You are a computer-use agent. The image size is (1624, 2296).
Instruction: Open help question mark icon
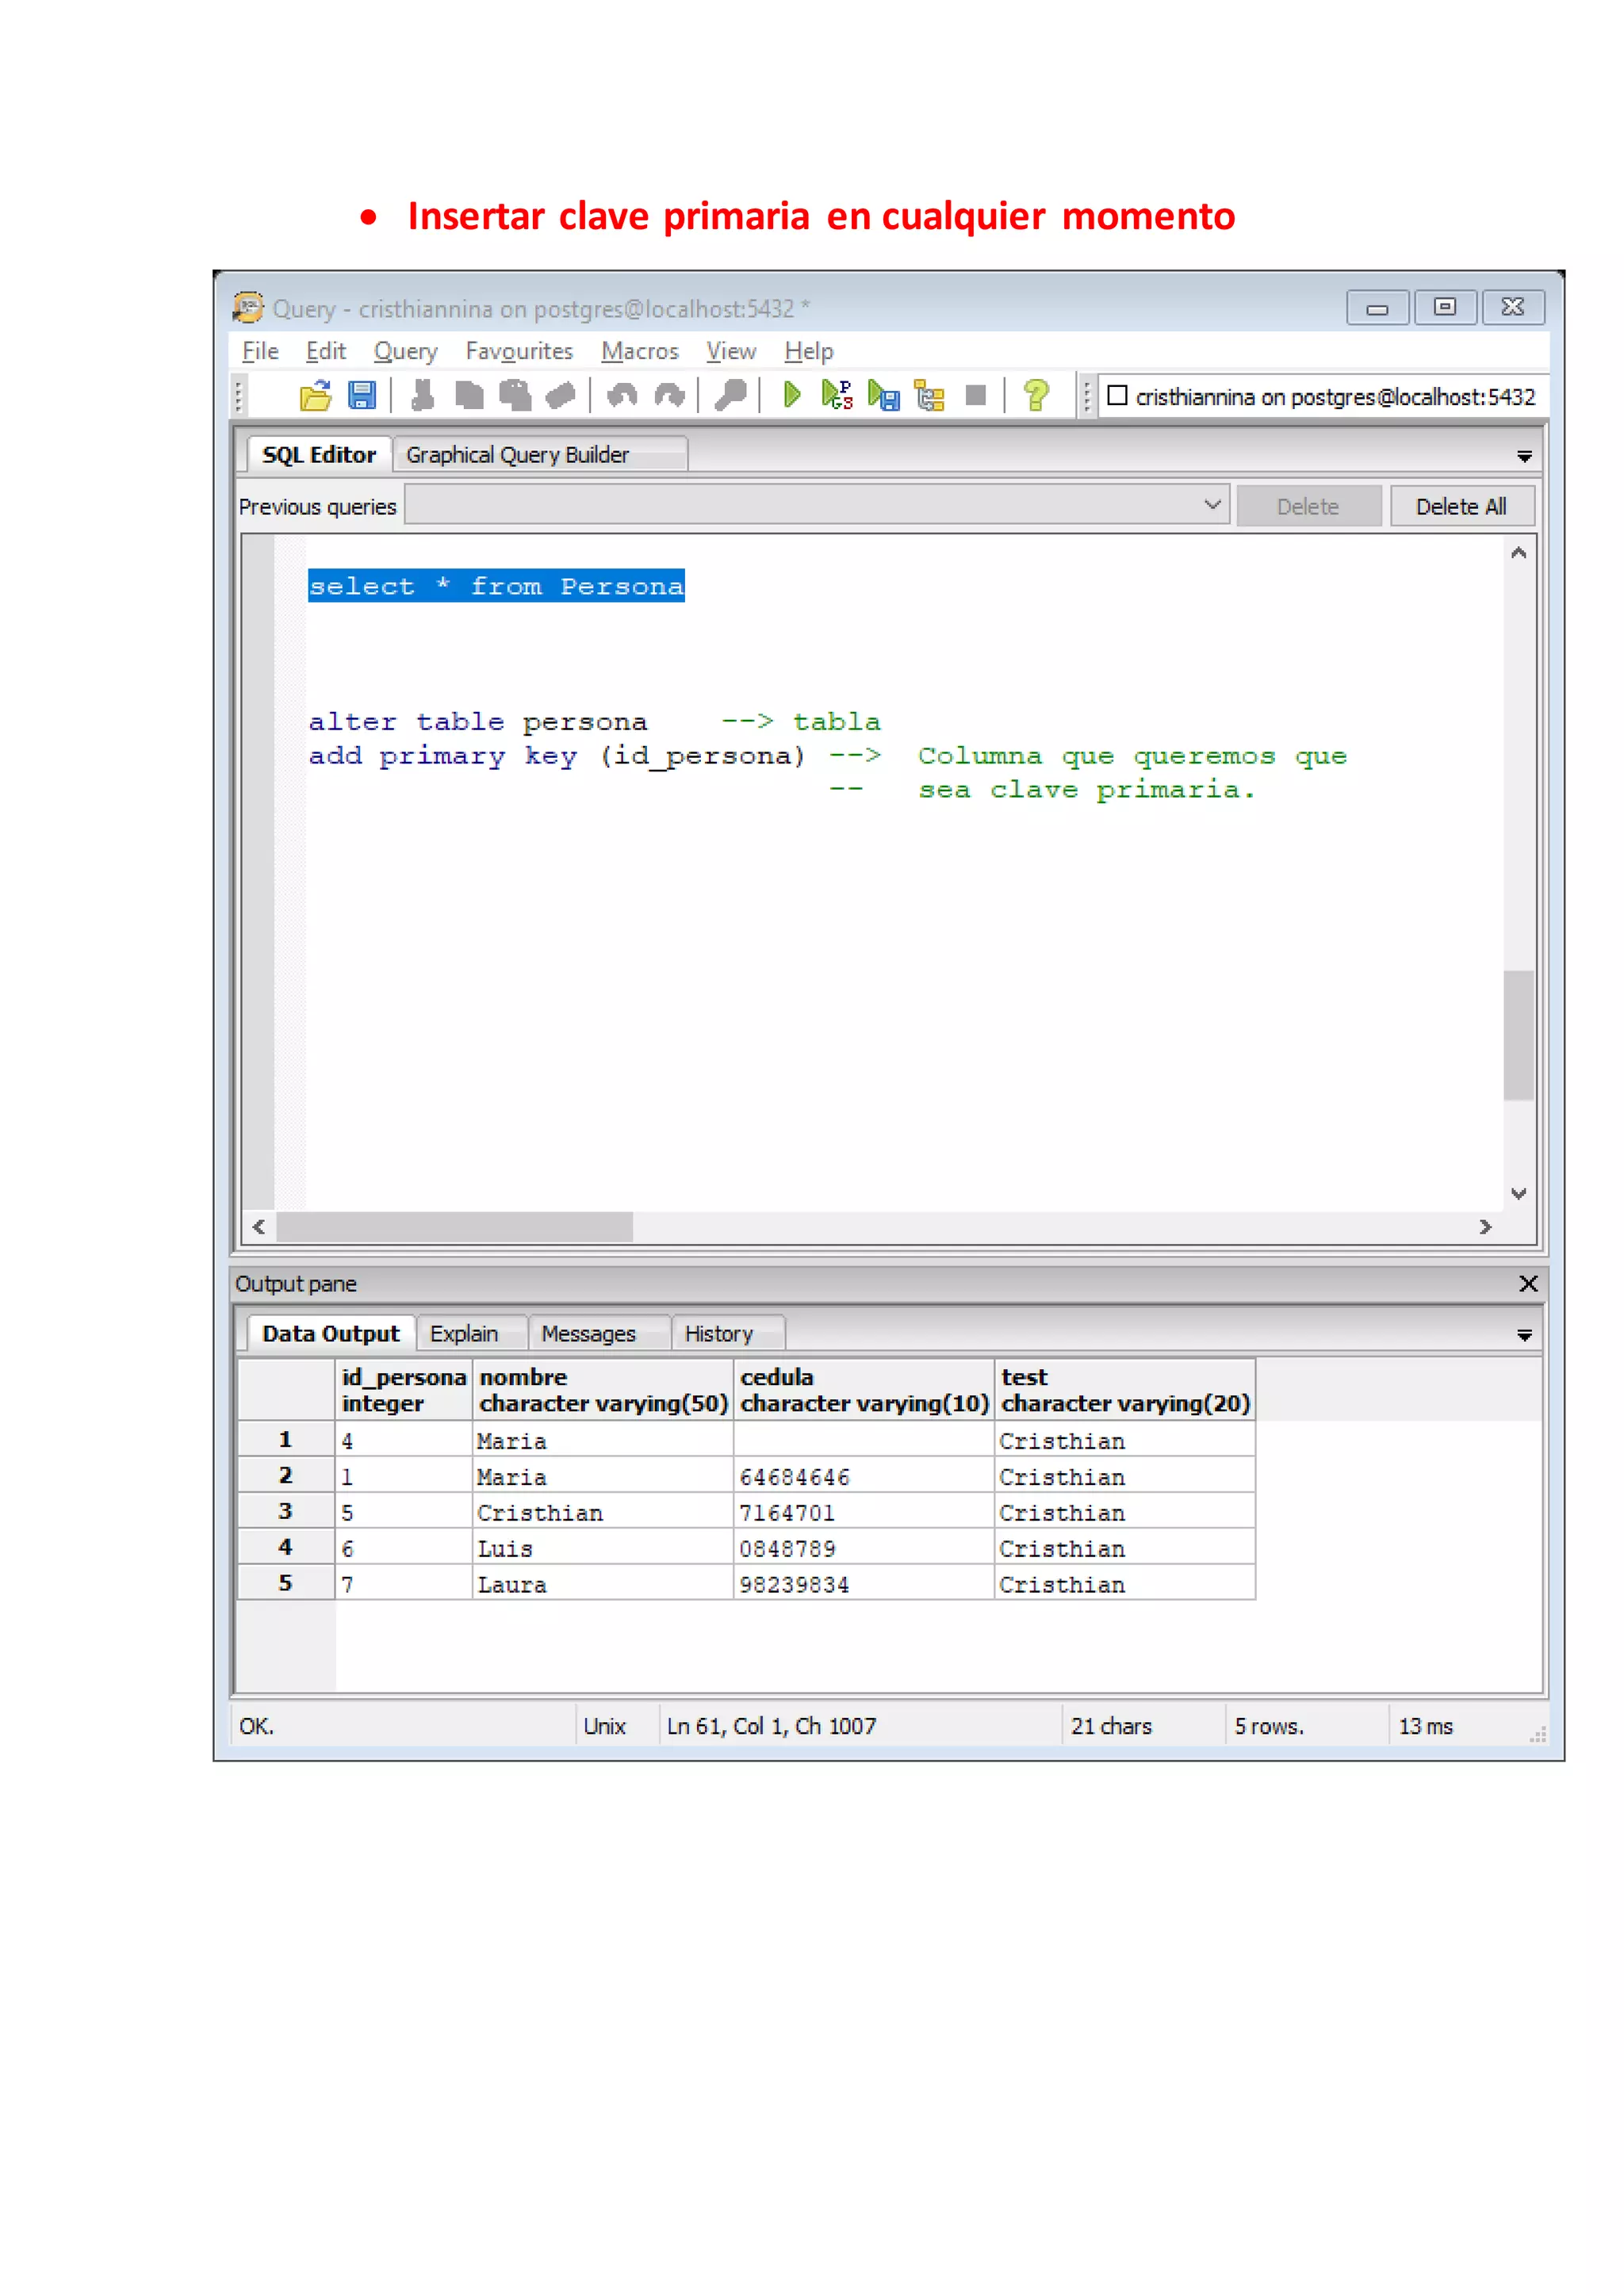pos(1036,396)
